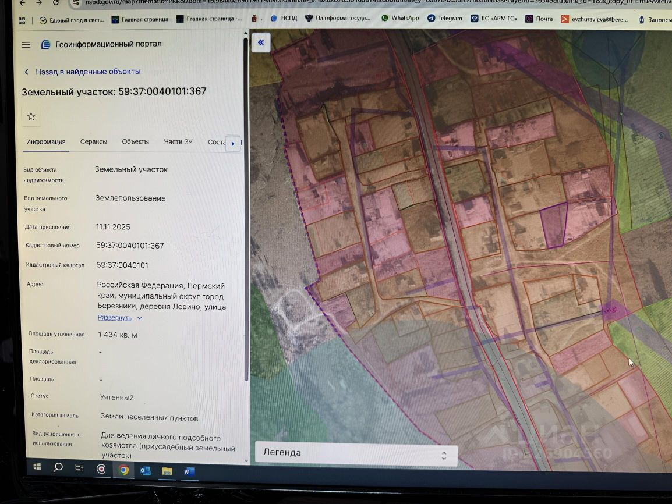This screenshot has height=504, width=672.
Task: Open the Windows Start menu
Action: pyautogui.click(x=37, y=467)
